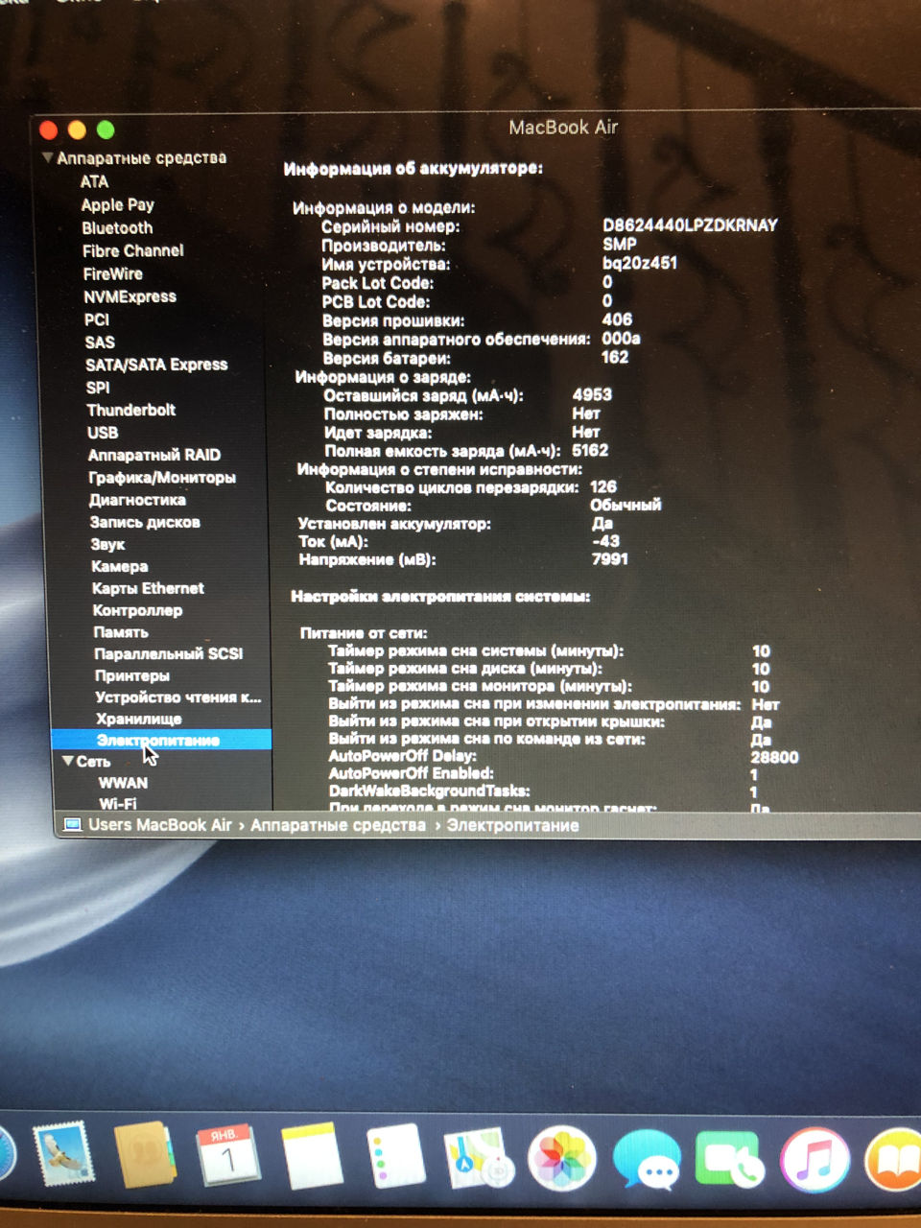Viewport: 921px width, 1228px height.
Task: Launch Reminders from the Dock
Action: (x=395, y=1157)
